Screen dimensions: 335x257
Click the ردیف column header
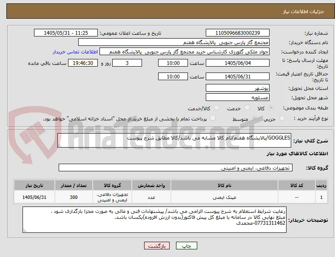click(x=321, y=185)
